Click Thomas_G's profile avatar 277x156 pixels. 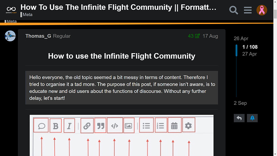(x=10, y=36)
